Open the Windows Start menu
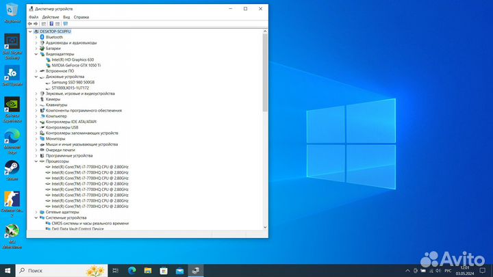Screen dimensions: 493x277 coord(8,270)
